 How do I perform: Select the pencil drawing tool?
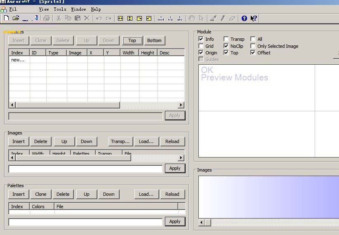(223, 18)
